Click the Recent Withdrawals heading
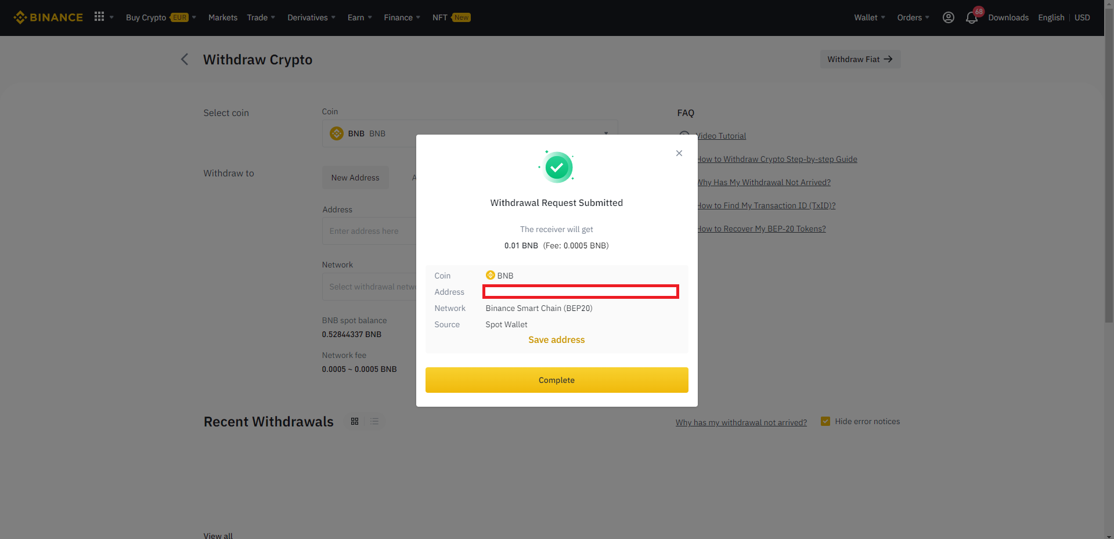Screen dimensions: 1114x539 click(268, 422)
